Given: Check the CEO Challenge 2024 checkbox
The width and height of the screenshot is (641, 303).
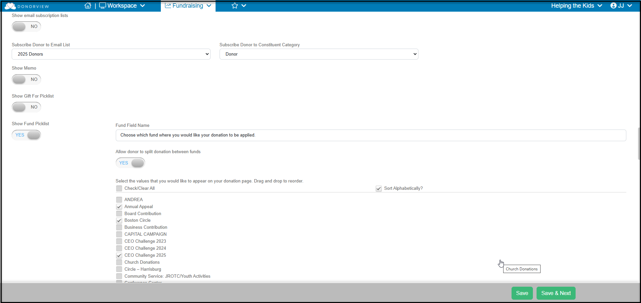Looking at the screenshot, I should click(x=119, y=248).
